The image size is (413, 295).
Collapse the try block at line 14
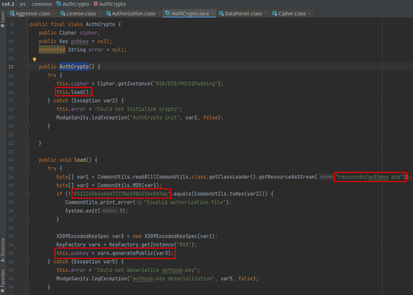pos(28,75)
